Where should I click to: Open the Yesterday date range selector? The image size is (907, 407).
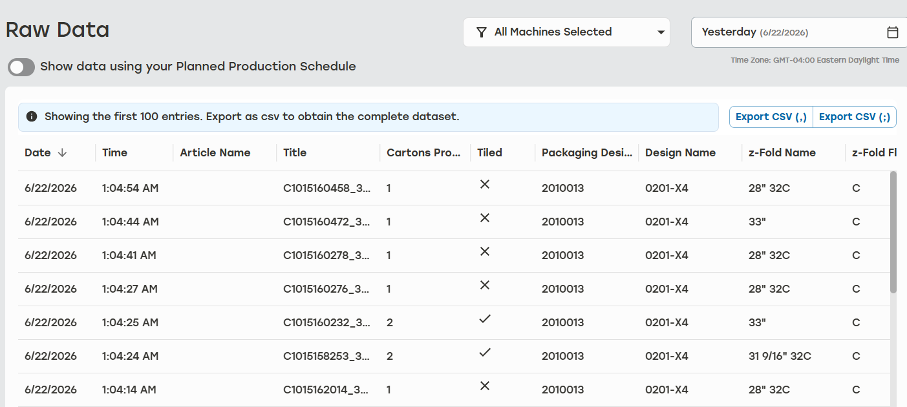pos(799,32)
